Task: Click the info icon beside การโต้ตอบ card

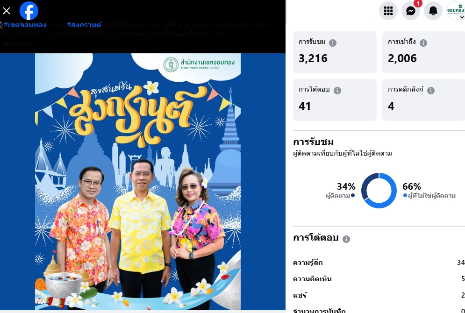Action: (x=337, y=91)
